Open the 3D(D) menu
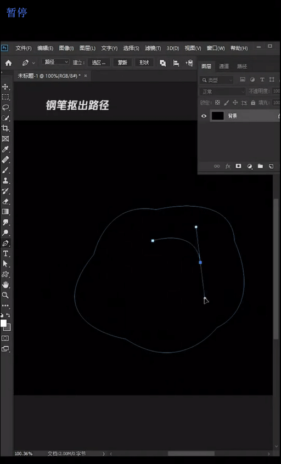This screenshot has height=464, width=281. [173, 48]
